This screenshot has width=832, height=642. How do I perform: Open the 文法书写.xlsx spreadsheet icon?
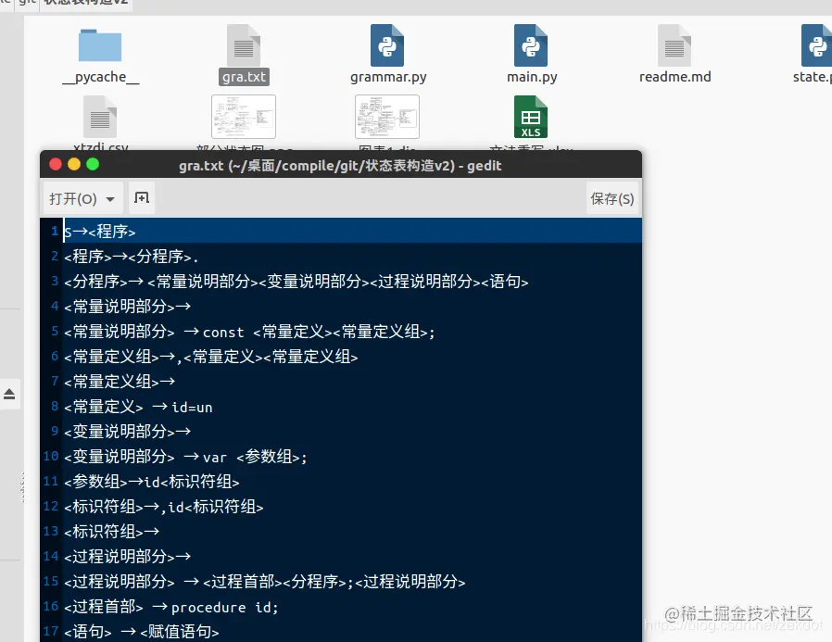click(x=530, y=119)
